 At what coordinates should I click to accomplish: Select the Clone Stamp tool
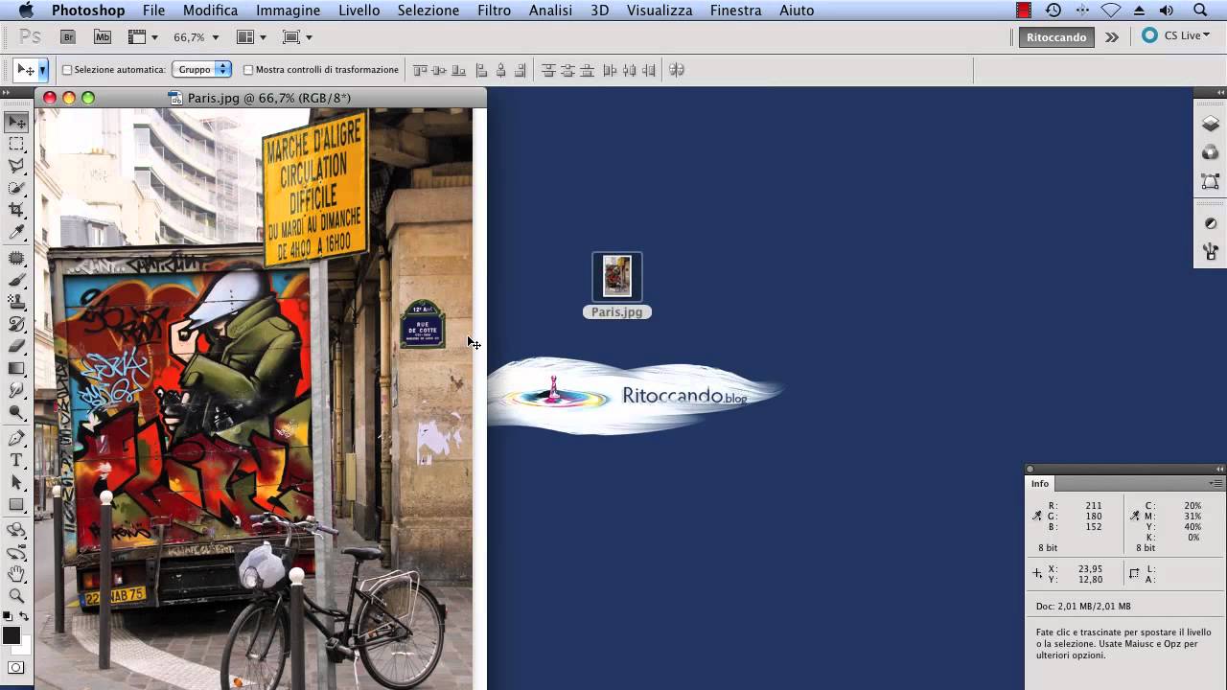pyautogui.click(x=16, y=303)
